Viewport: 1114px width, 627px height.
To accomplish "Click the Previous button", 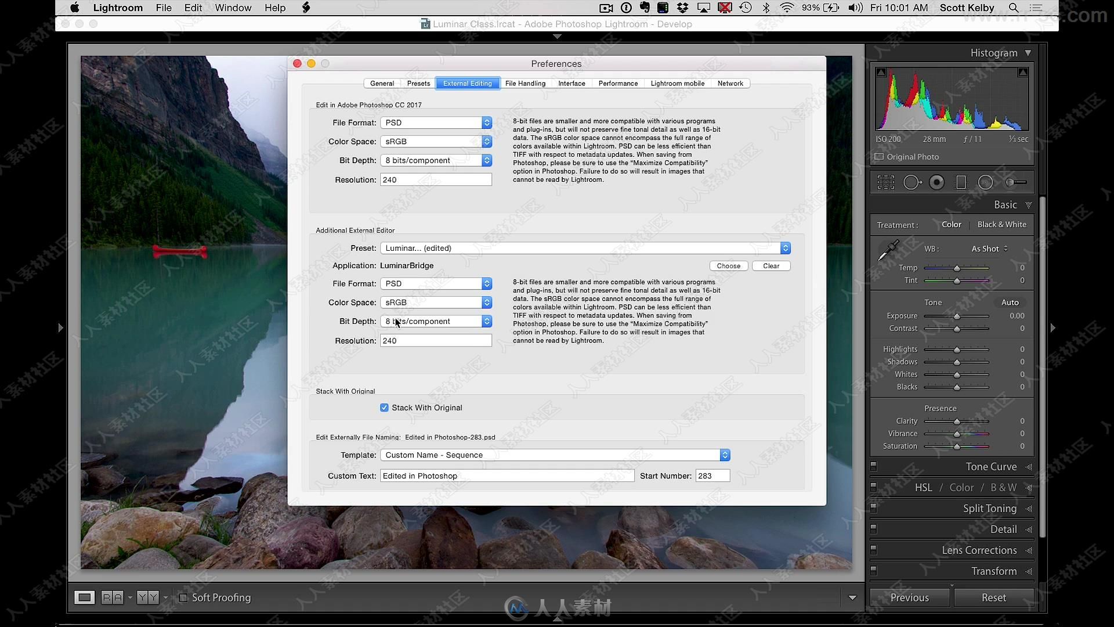I will tap(909, 597).
